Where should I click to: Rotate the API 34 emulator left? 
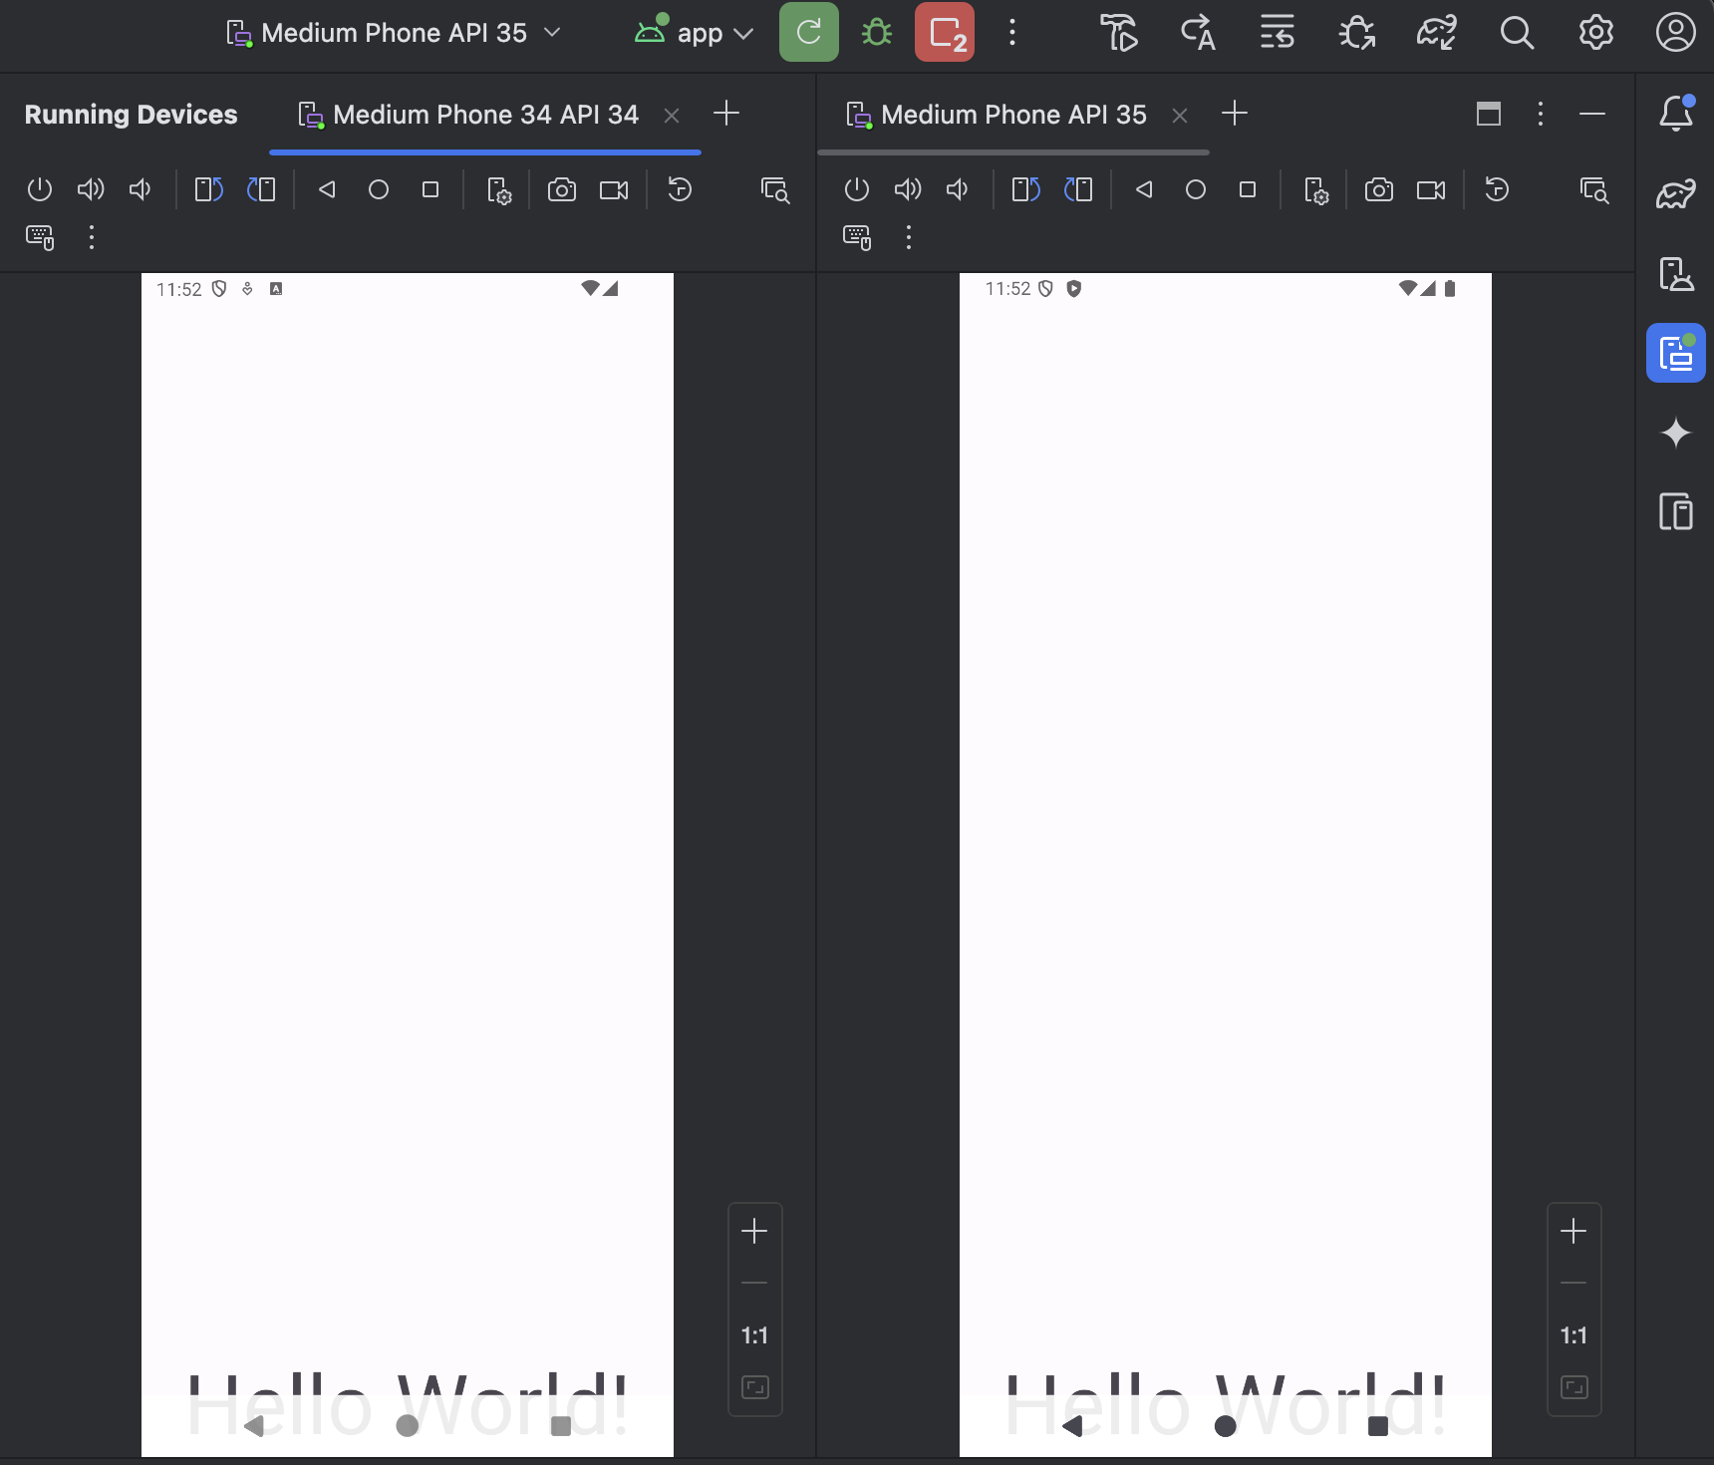click(x=208, y=189)
